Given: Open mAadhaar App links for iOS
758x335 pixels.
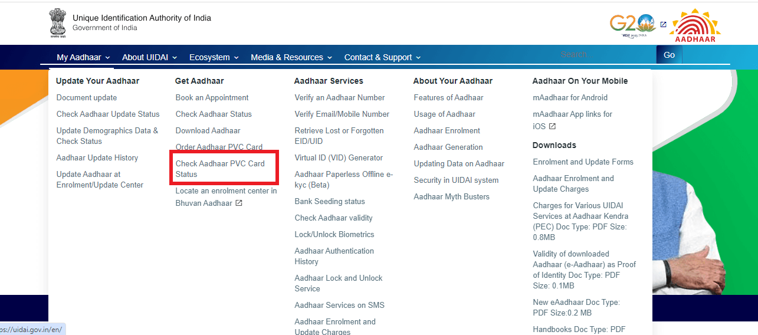Looking at the screenshot, I should [x=573, y=120].
